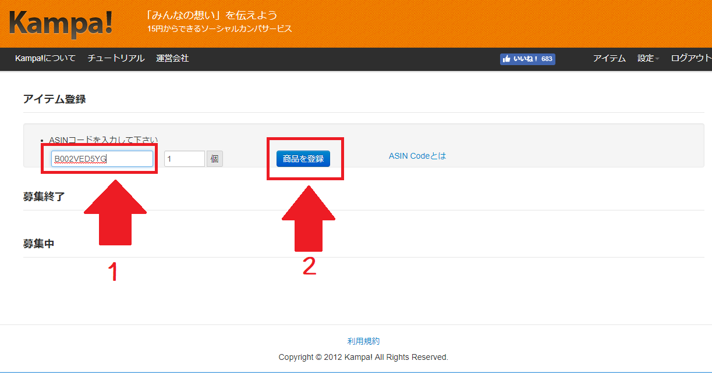Open the Kampa!について menu item
The height and width of the screenshot is (375, 712).
(45, 58)
